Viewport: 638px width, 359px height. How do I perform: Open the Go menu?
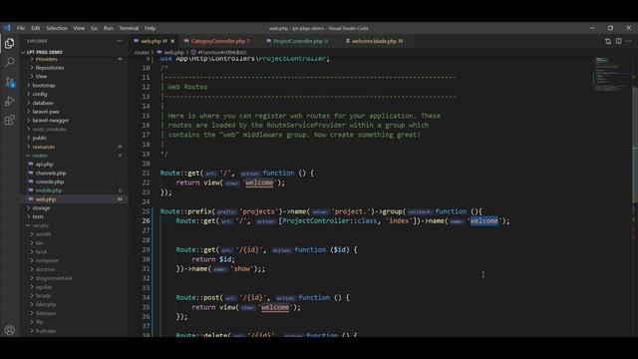94,28
